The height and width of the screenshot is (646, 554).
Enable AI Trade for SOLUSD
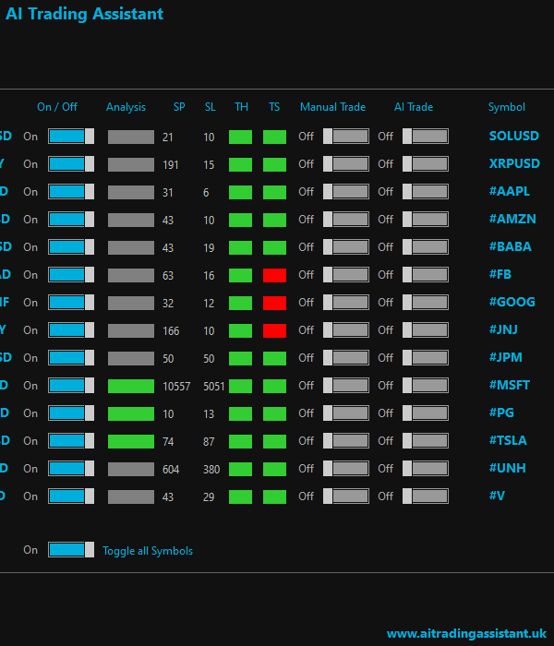(426, 137)
